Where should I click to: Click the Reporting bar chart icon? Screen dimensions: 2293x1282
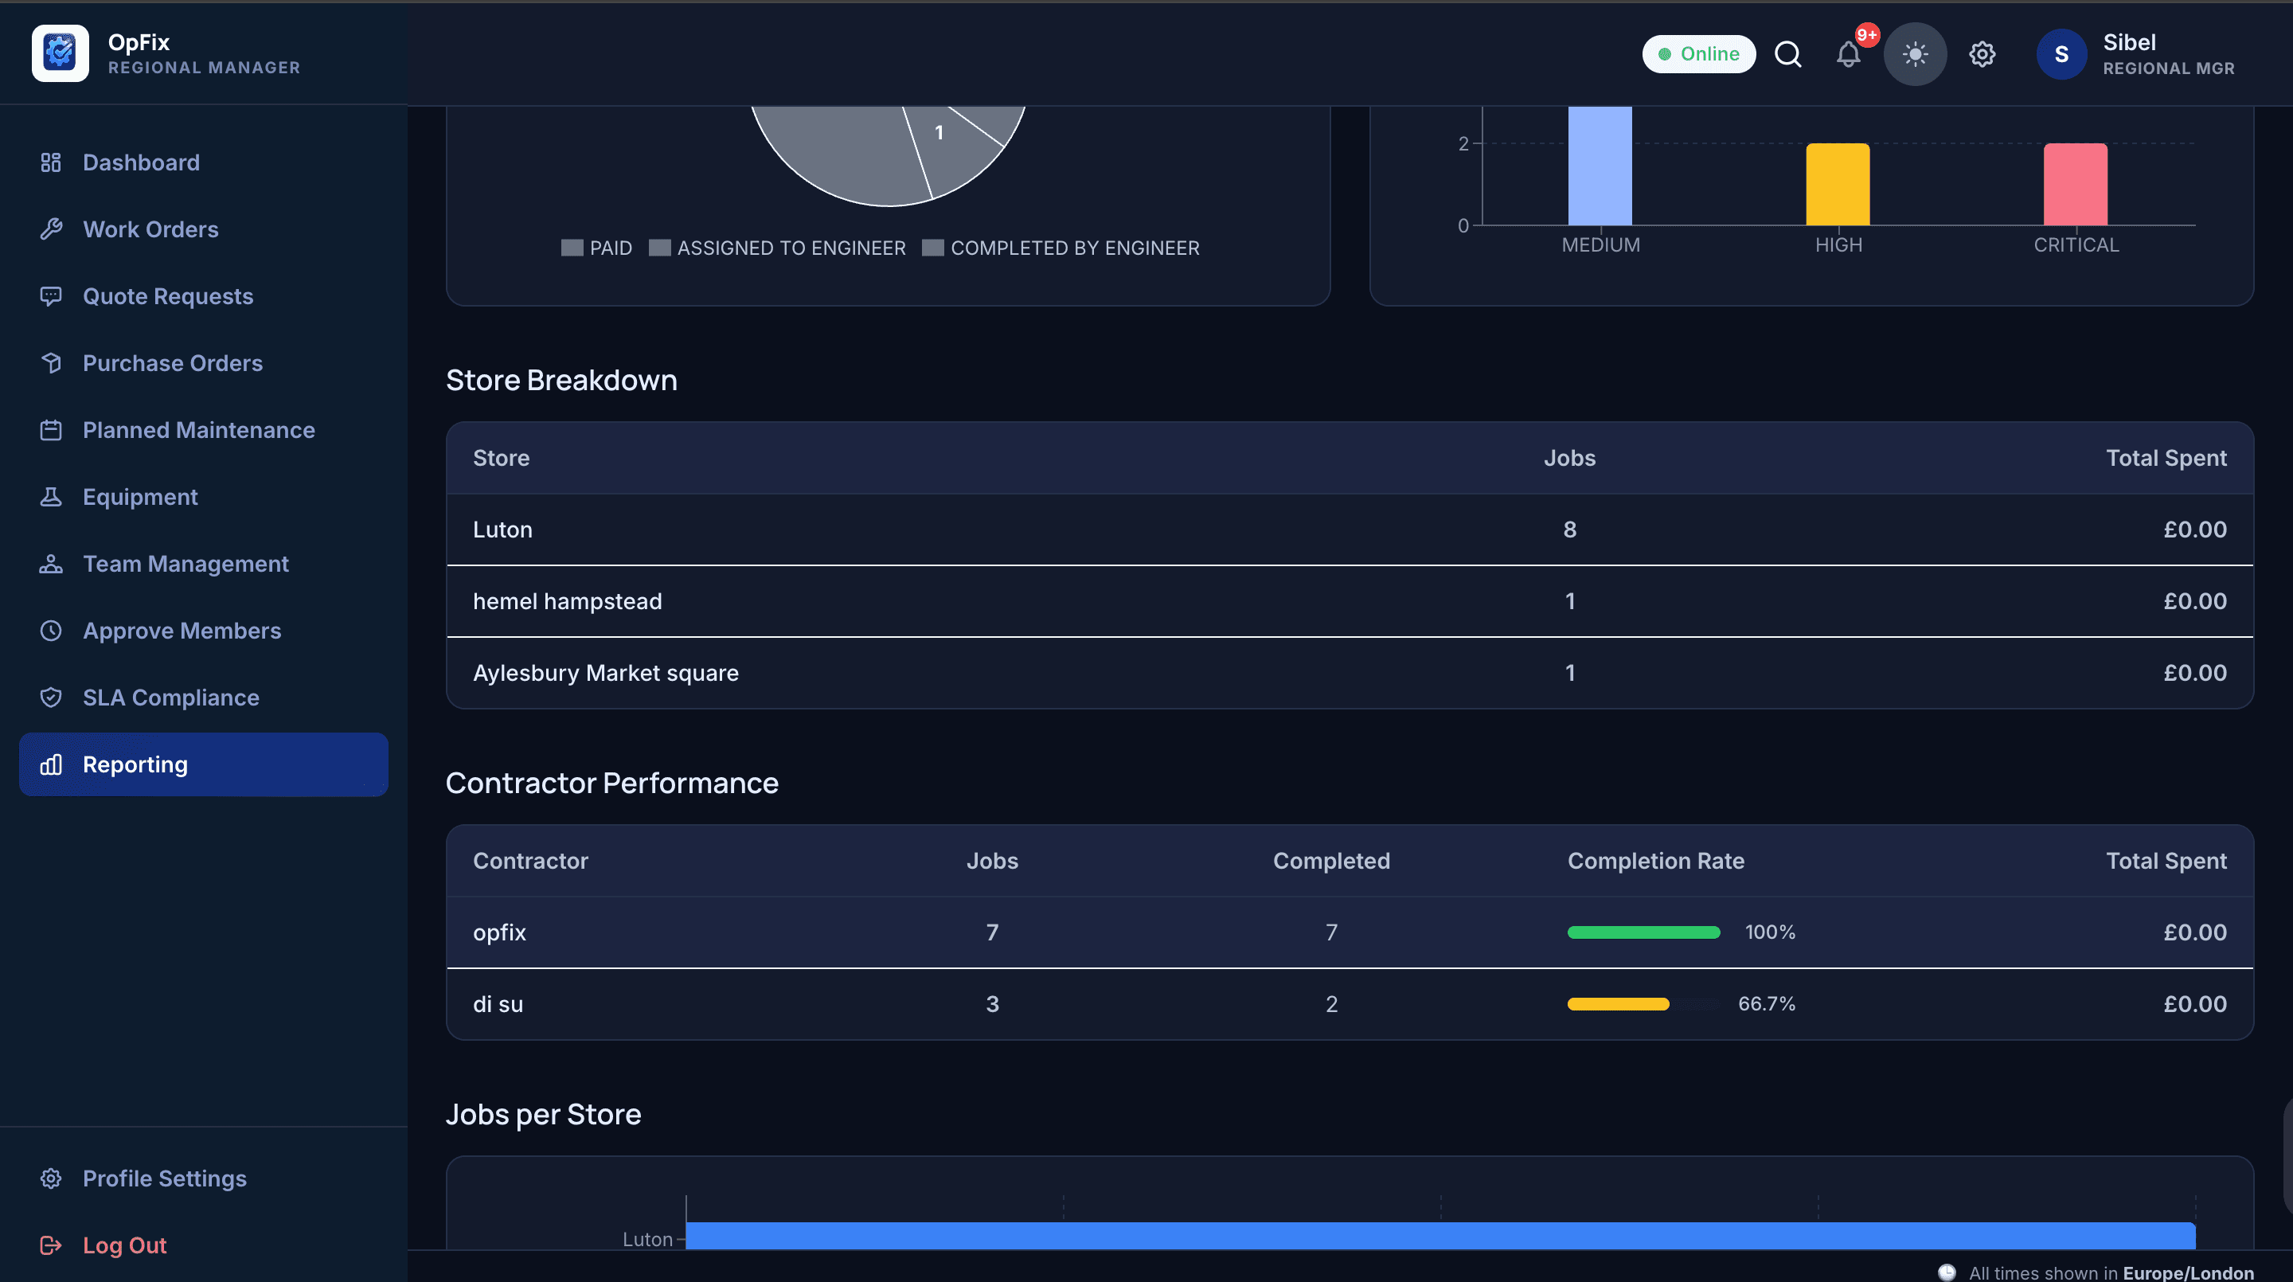[x=51, y=764]
